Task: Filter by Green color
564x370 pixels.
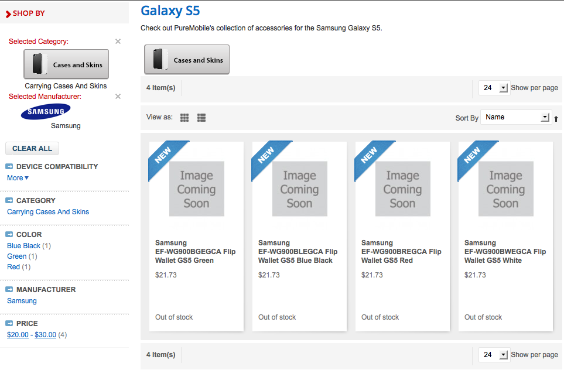Action: (x=16, y=256)
